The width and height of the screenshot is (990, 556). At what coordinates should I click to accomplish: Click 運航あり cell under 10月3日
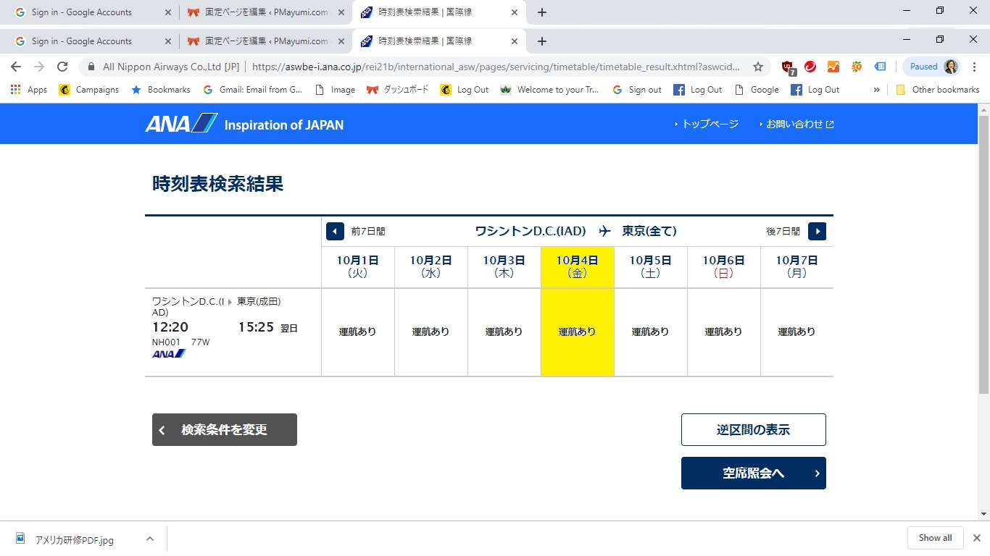pos(504,332)
